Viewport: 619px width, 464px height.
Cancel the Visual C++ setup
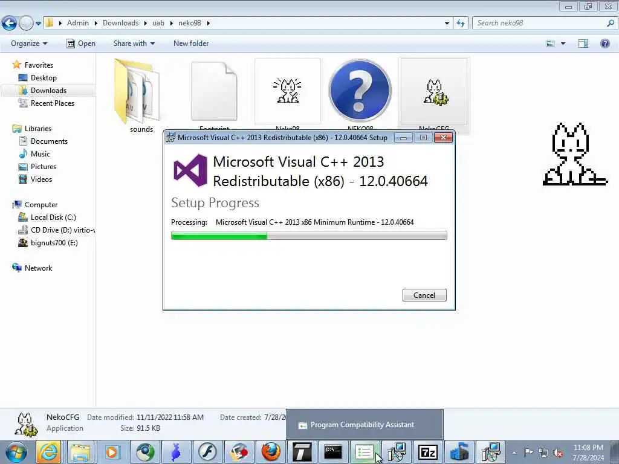tap(424, 295)
